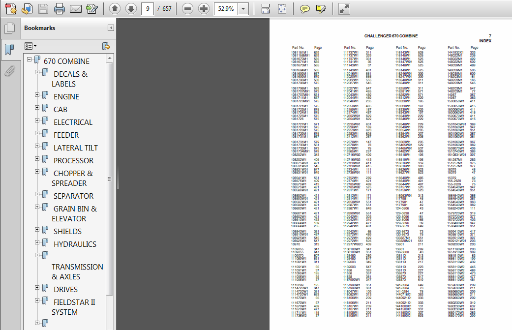Expand the CHOPPER & SPREADER bookmark
The image size is (512, 330).
point(37,171)
